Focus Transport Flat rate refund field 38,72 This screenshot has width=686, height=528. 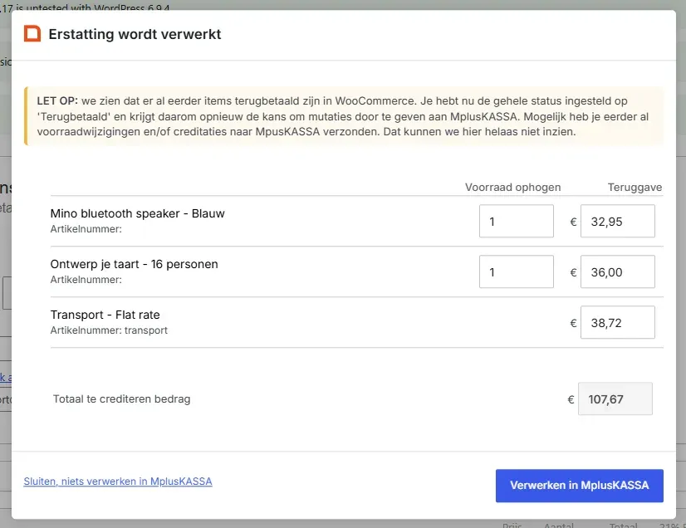click(x=617, y=322)
